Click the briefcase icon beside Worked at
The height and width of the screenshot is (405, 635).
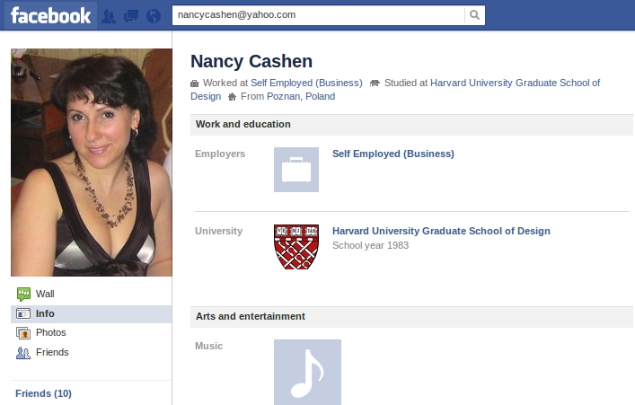pyautogui.click(x=194, y=84)
